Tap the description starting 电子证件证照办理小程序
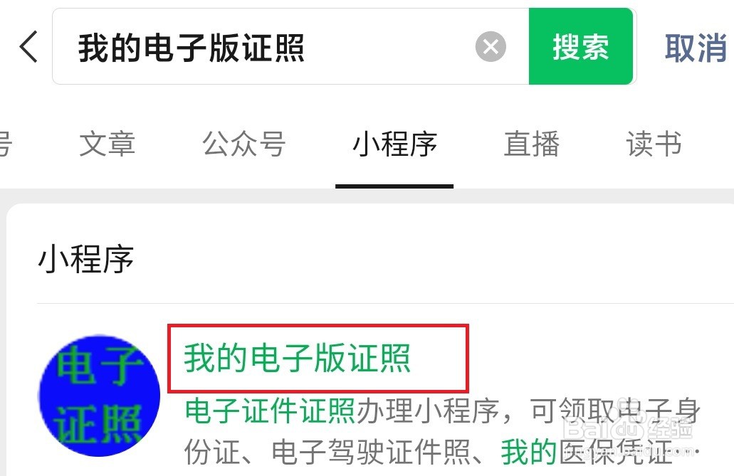 (442, 431)
